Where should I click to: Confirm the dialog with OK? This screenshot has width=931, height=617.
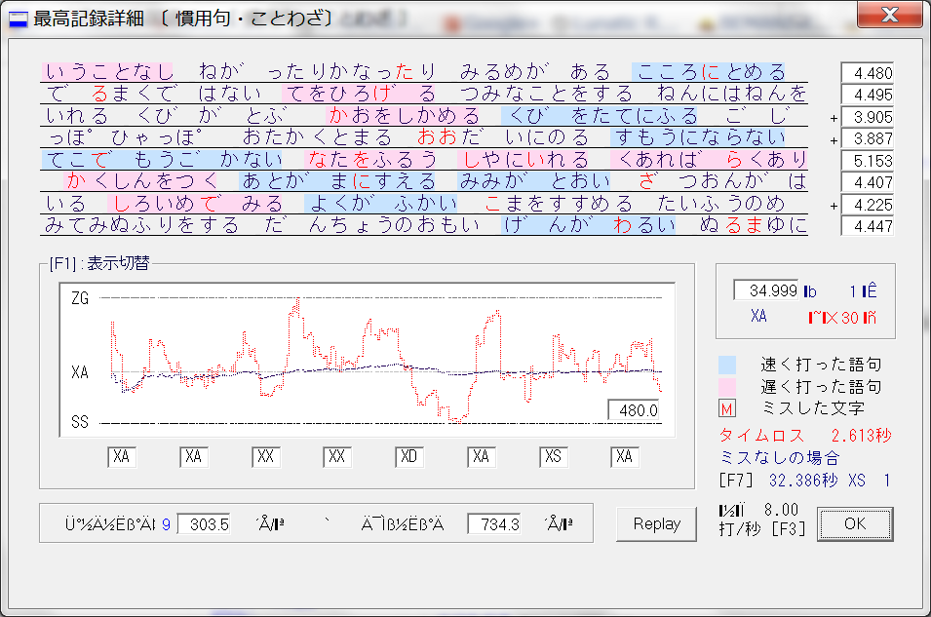[x=854, y=523]
